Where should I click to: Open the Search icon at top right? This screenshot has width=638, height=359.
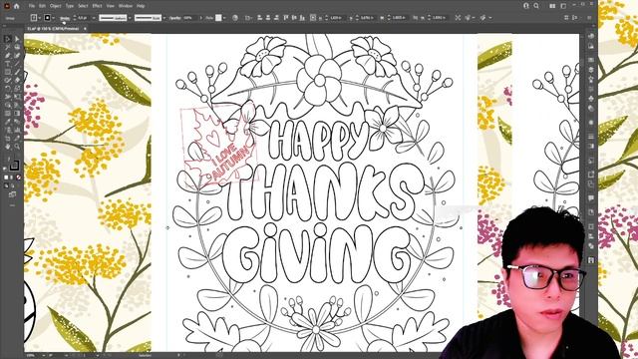(x=536, y=6)
